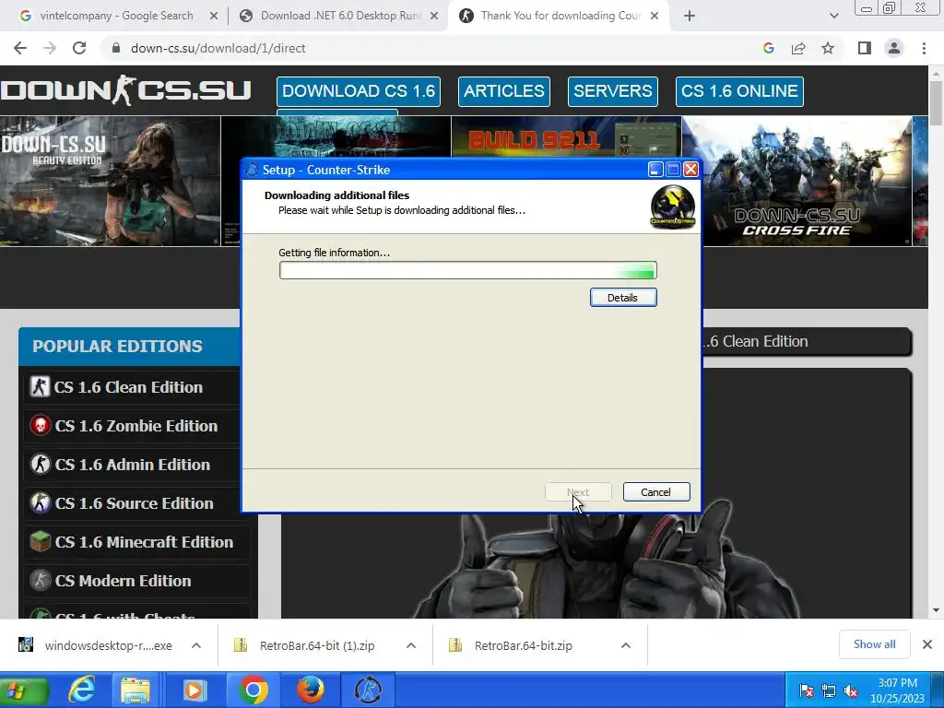Screen dimensions: 944x708
Task: Select the Thank You for downloading tab
Action: click(560, 16)
